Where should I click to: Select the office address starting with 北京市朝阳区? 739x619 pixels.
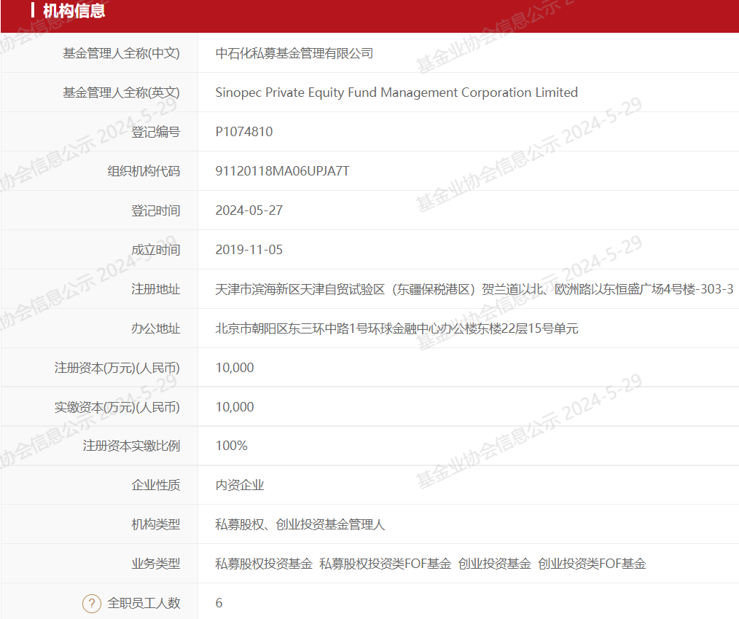tap(396, 328)
